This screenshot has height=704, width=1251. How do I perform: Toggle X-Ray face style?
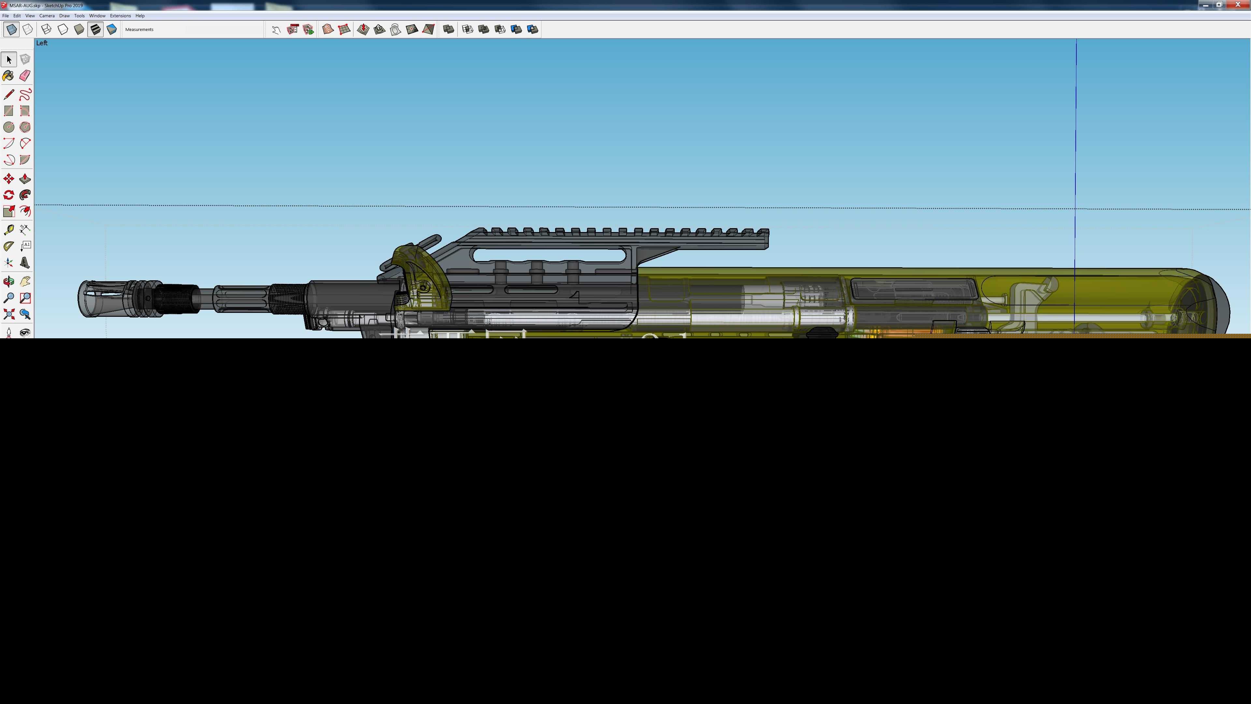click(11, 30)
